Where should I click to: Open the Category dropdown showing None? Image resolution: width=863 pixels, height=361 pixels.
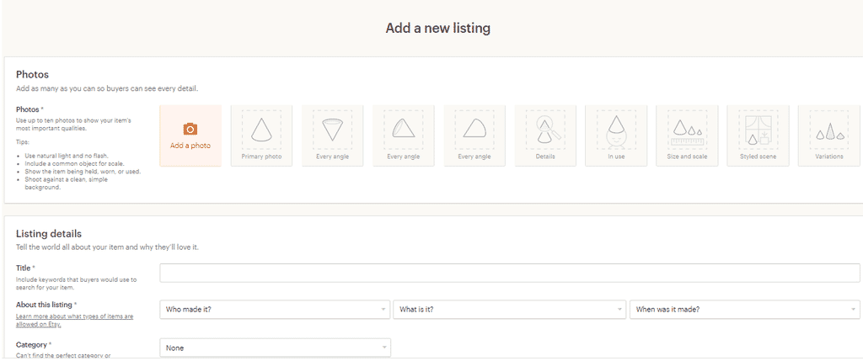[x=275, y=348]
